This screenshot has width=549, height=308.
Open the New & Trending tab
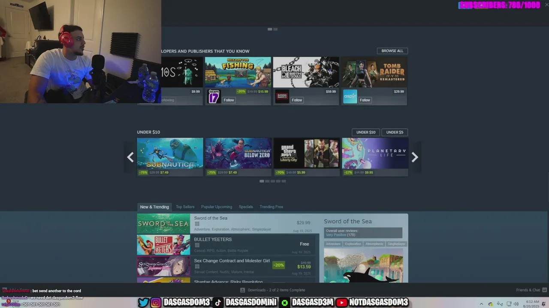(x=154, y=207)
